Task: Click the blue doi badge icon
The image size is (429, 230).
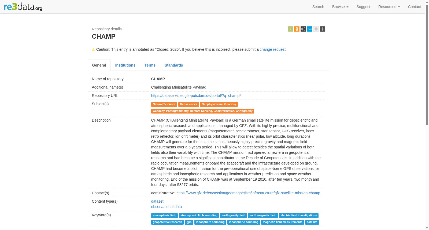Action: [x=309, y=29]
